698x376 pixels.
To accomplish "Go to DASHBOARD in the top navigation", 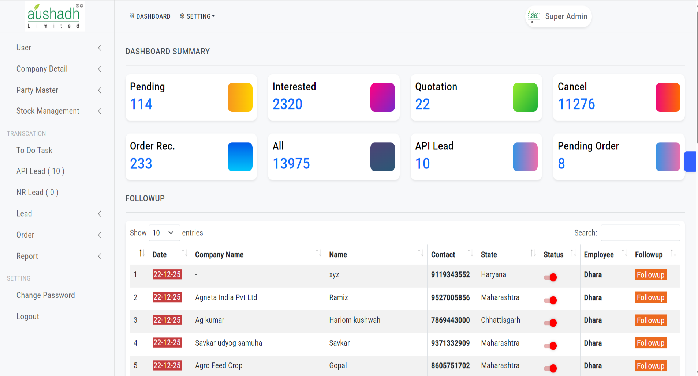I will 150,16.
